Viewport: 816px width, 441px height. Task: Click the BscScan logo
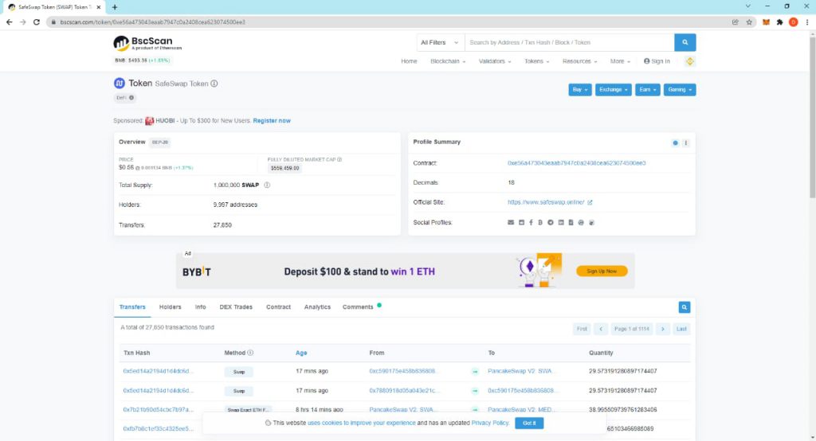tap(147, 43)
